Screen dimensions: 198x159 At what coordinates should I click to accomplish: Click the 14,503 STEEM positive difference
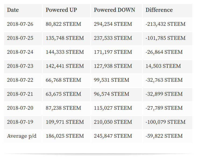tap(163, 66)
